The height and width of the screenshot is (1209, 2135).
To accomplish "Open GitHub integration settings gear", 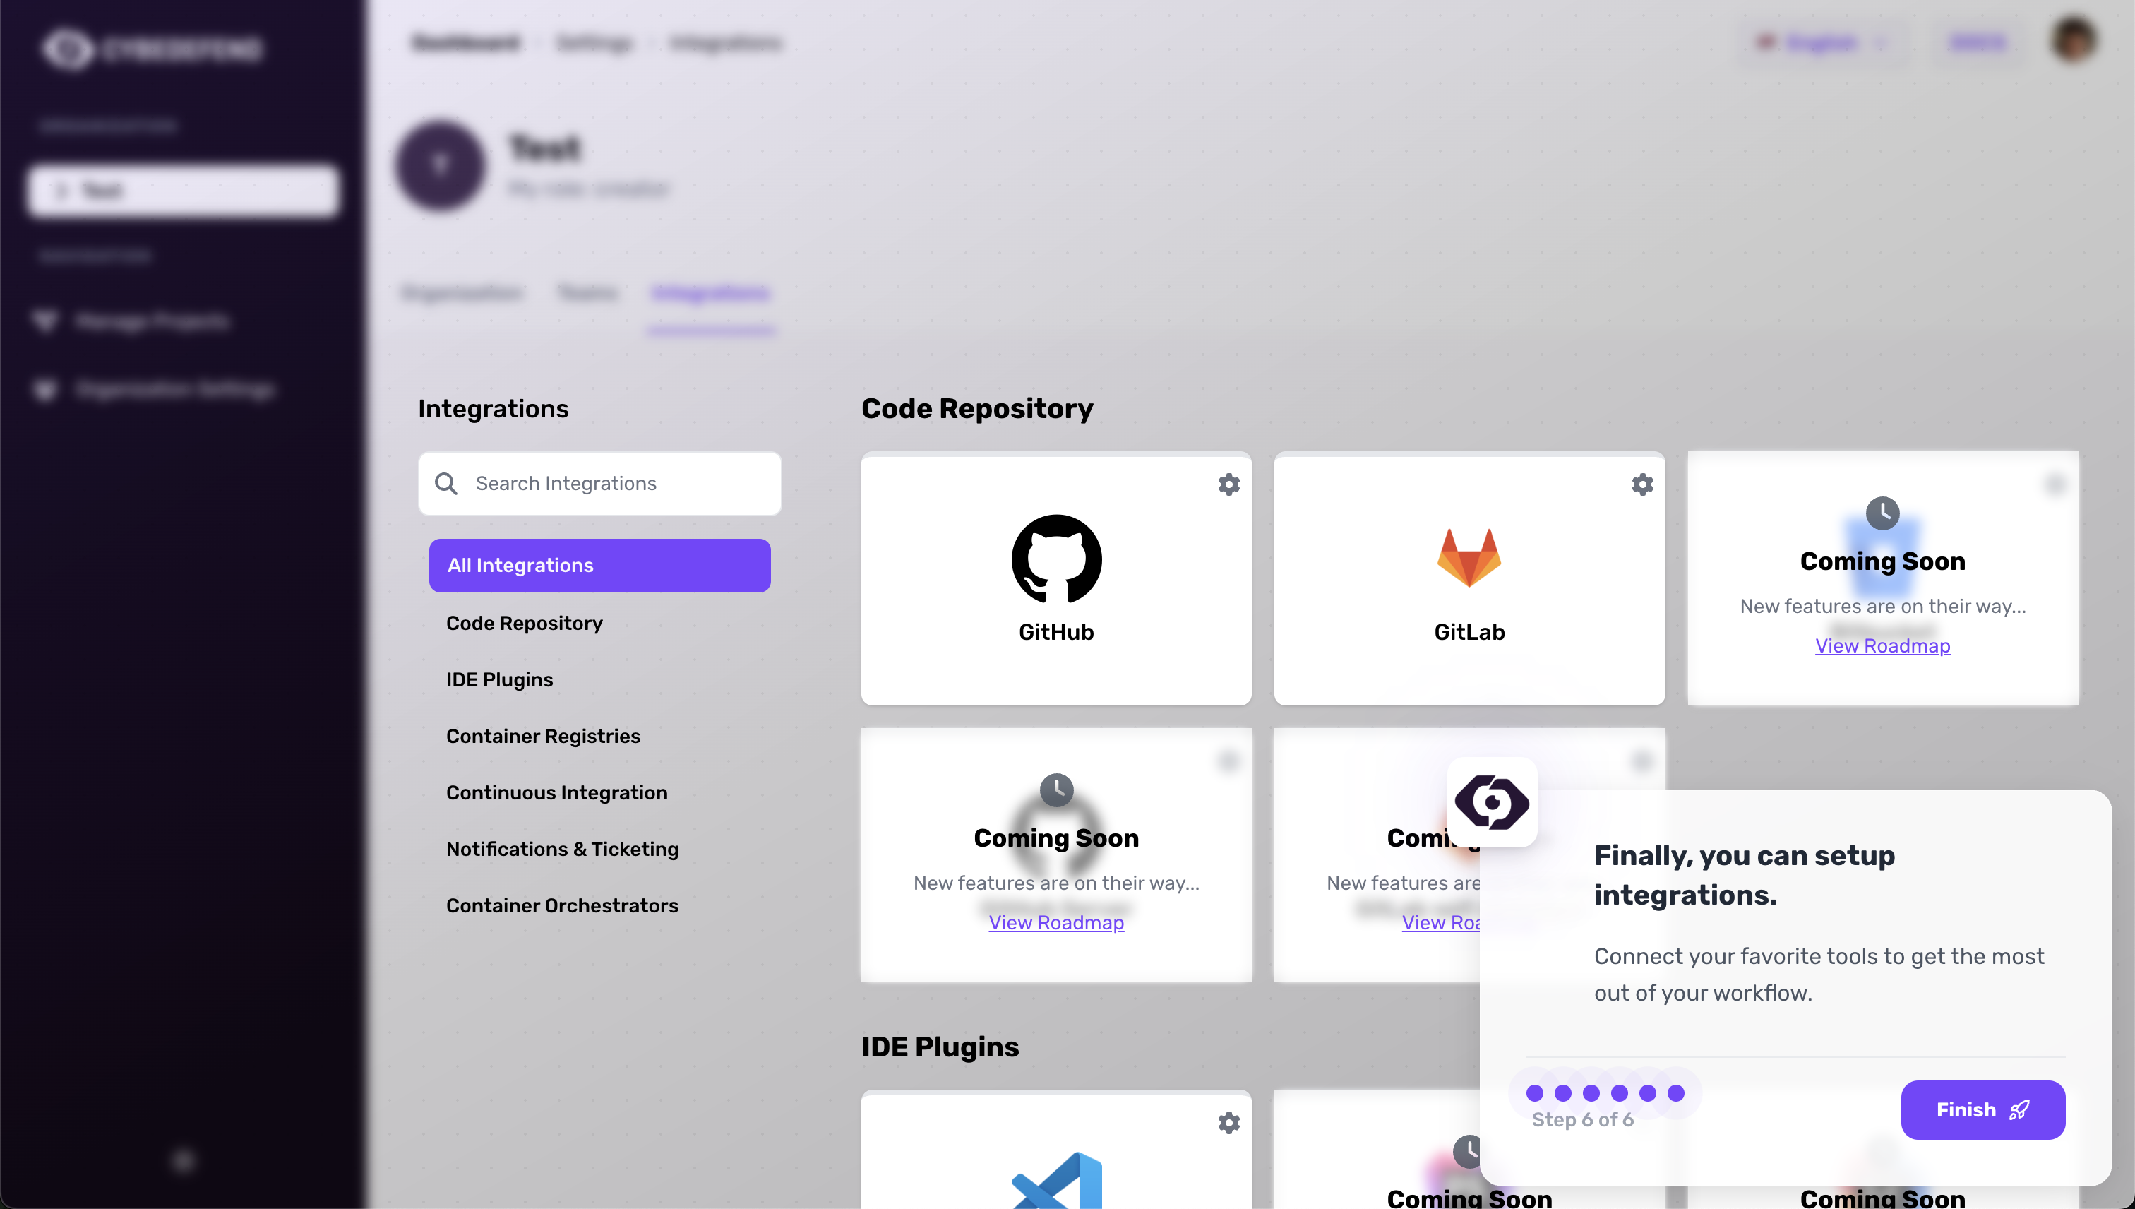I will pos(1228,484).
